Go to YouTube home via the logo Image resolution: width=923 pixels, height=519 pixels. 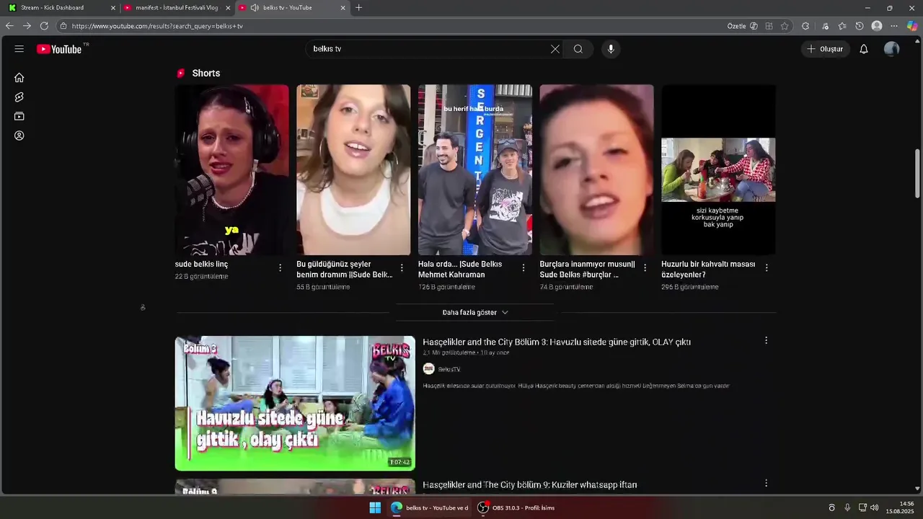[x=59, y=49]
